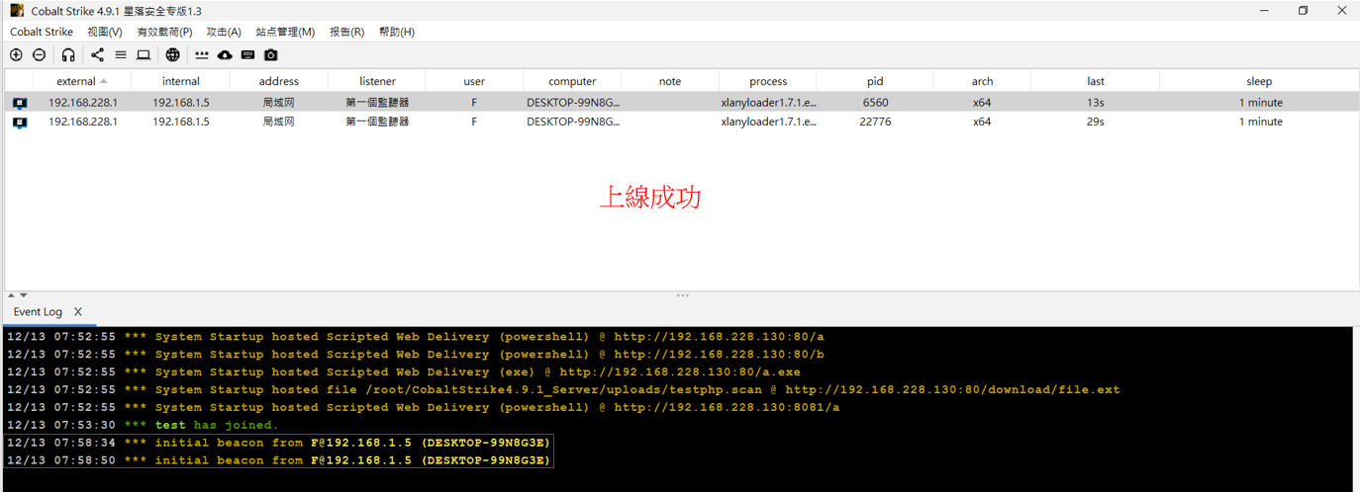Viewport: 1360px width, 492px height.
Task: Click computer DESKTOP-99N8G in the 22776 row
Action: (x=572, y=123)
